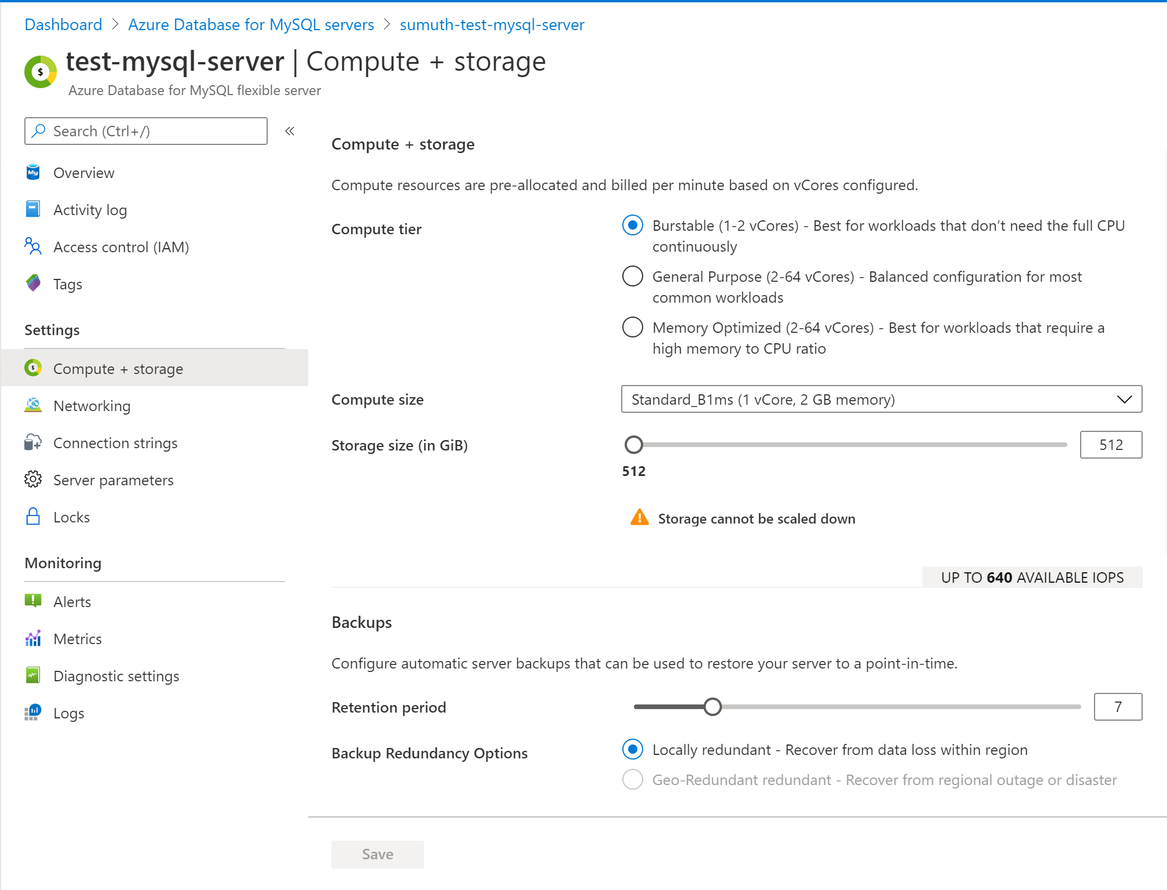Open Connection strings menu item
Screen dimensions: 1167x890
115,443
